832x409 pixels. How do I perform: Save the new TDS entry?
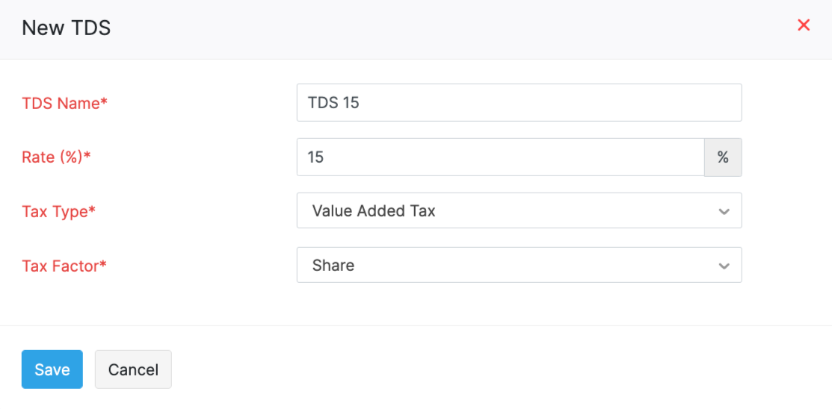point(52,369)
